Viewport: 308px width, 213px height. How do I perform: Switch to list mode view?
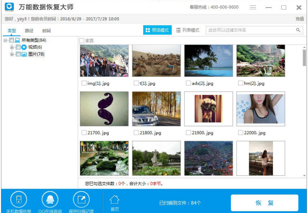[x=188, y=30]
